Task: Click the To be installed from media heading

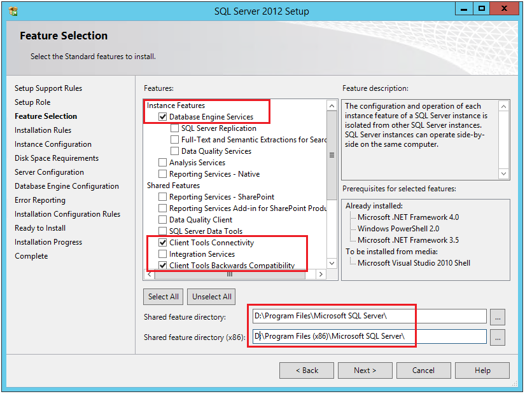Action: [x=391, y=252]
